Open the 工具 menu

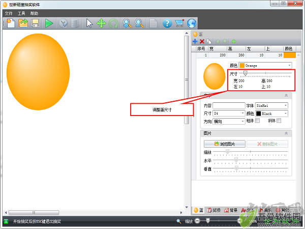[x=21, y=13]
